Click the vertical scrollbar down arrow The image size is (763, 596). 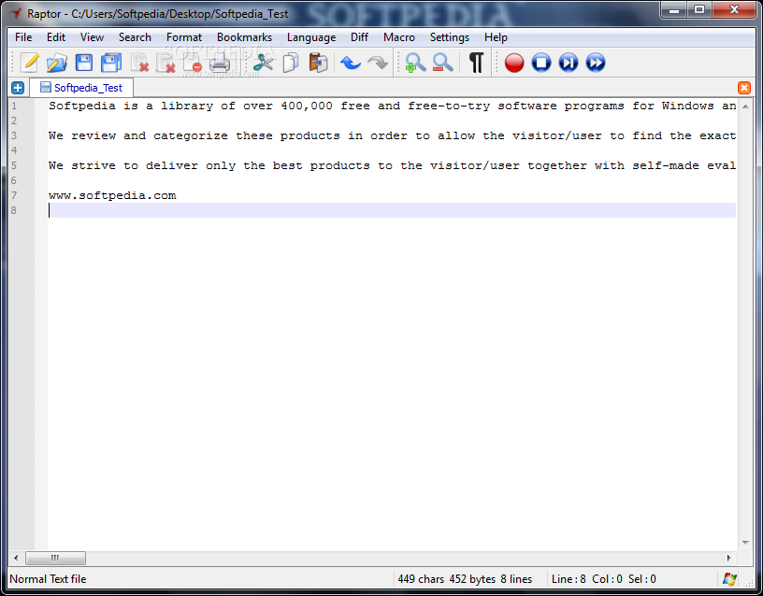(745, 543)
